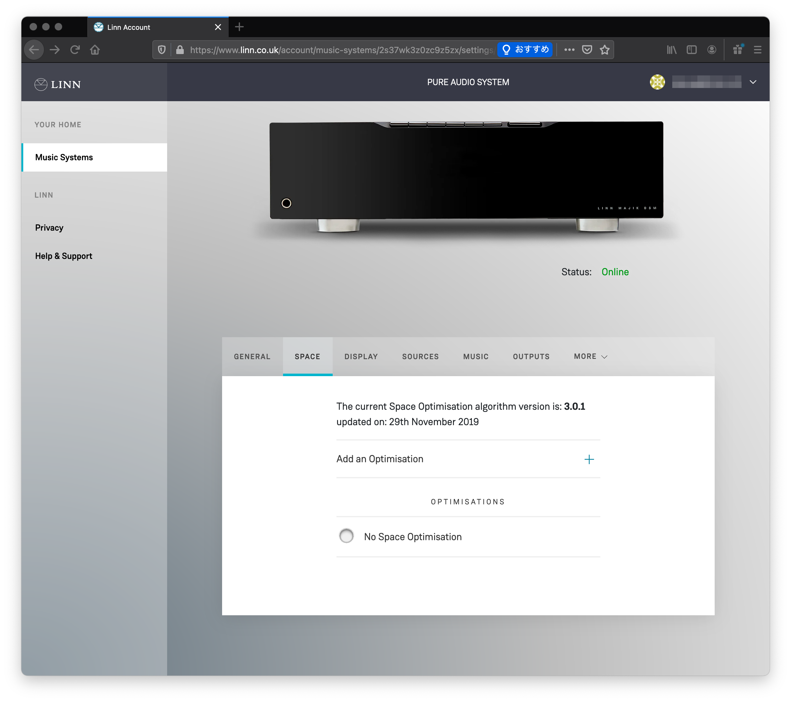Click the What's New gift icon
The height and width of the screenshot is (702, 791).
click(738, 50)
